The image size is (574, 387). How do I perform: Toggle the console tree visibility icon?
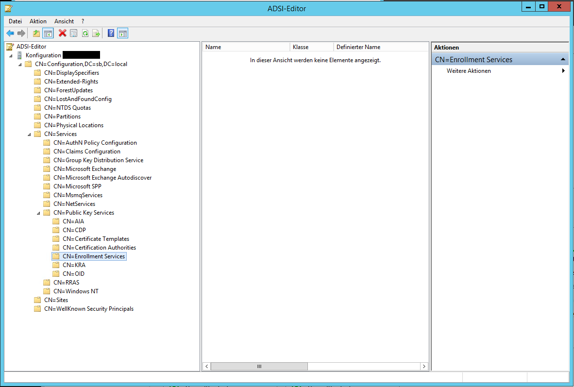click(48, 33)
